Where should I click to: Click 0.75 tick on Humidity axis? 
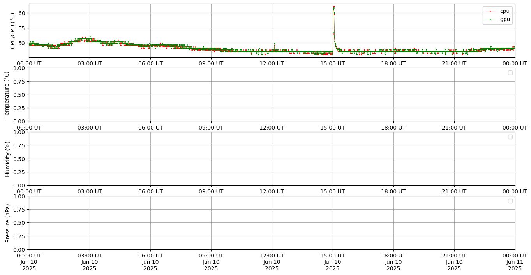(x=19, y=145)
